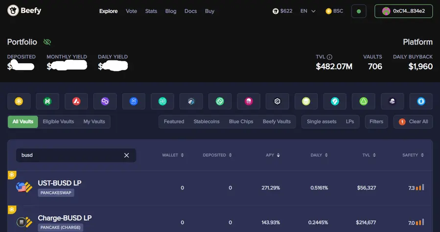The width and height of the screenshot is (440, 232).
Task: Sort vaults by DEPOSITED column
Action: pos(217,155)
